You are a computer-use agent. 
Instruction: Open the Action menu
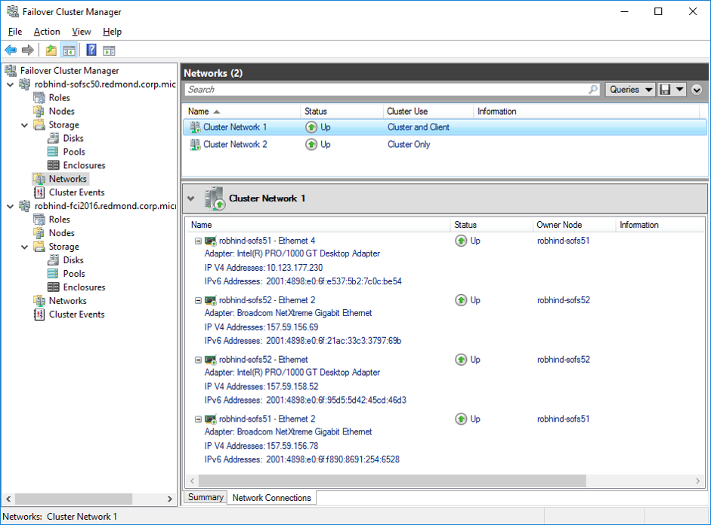[46, 32]
